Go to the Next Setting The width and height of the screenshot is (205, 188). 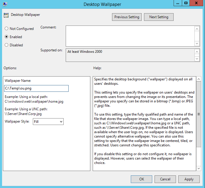(159, 17)
